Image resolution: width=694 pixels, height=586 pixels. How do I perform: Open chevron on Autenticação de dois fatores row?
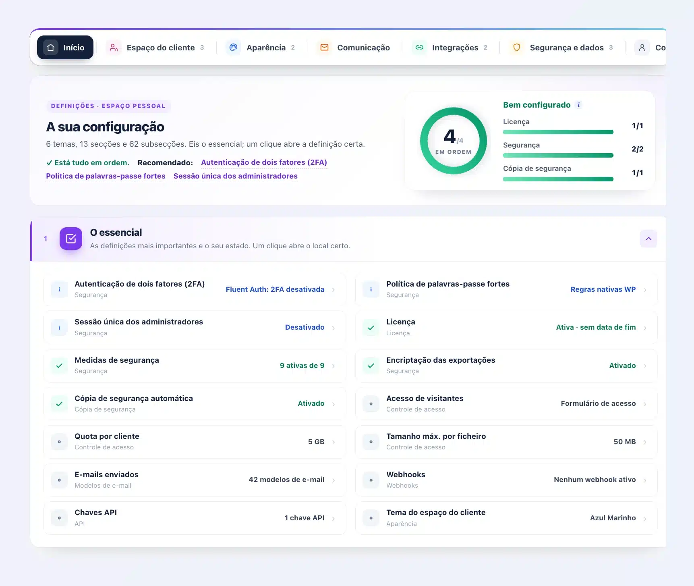[x=334, y=290]
